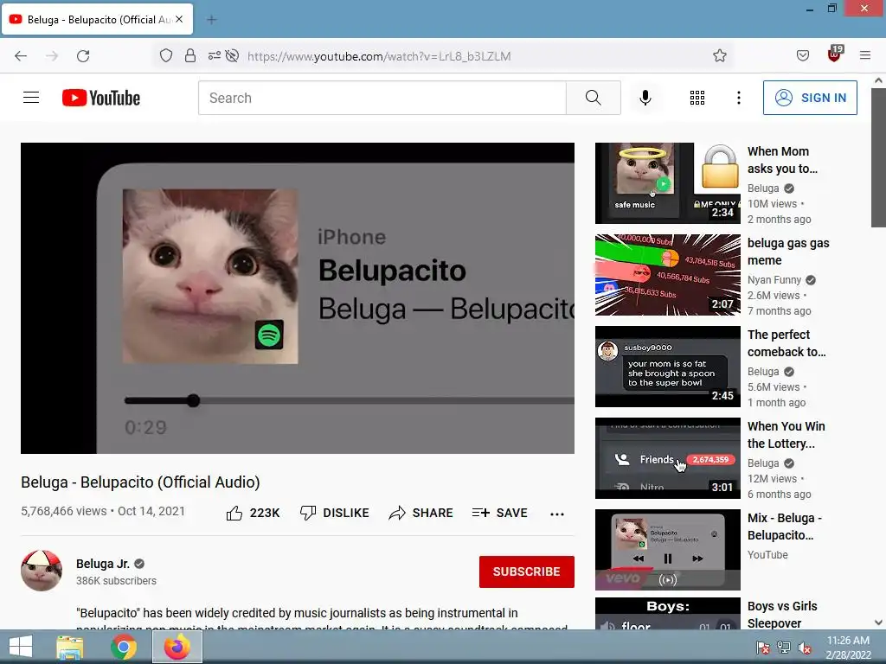Open 'The perfect comeback to...' thumbnail
Screen dimensions: 886x664
(668, 367)
